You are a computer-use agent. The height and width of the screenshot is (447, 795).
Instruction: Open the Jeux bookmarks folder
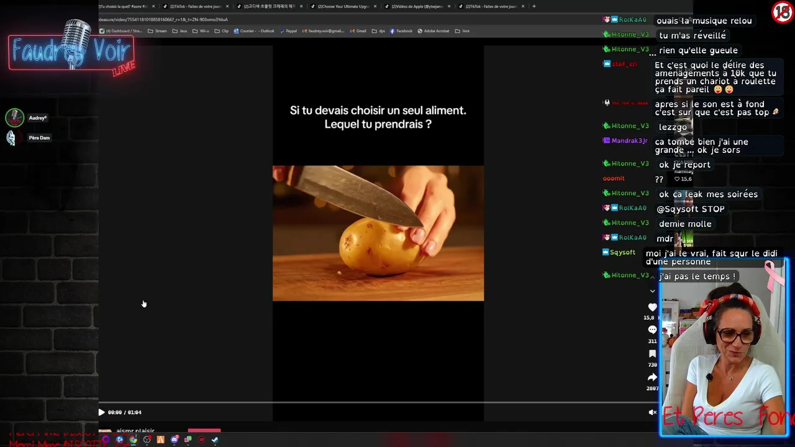(x=179, y=31)
